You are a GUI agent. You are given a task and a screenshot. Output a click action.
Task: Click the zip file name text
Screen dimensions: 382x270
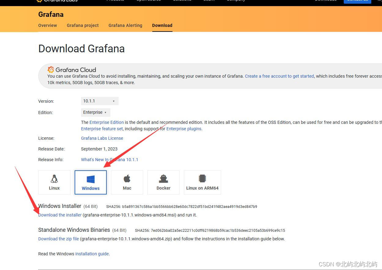[126, 239]
